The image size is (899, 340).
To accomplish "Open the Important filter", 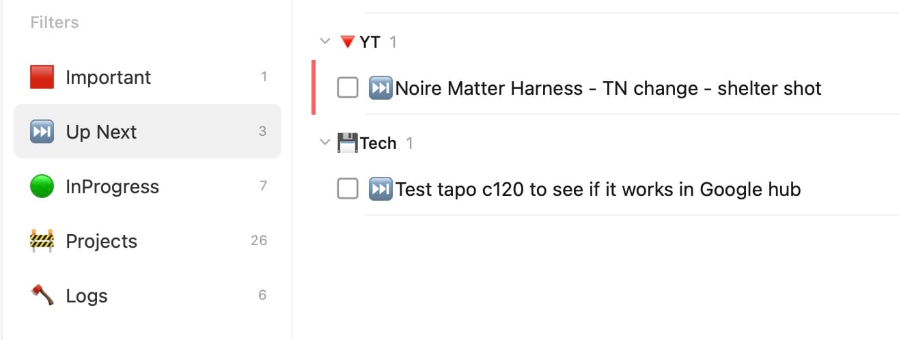I will pos(108,77).
